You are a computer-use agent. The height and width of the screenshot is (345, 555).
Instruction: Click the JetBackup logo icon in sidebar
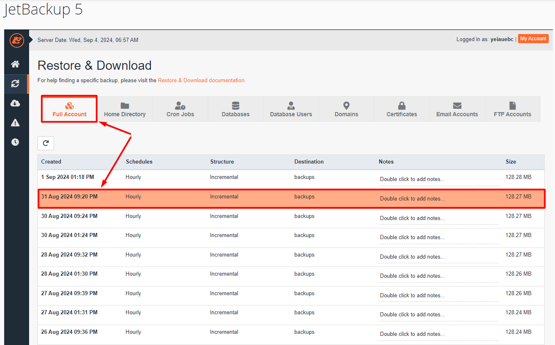coord(17,40)
